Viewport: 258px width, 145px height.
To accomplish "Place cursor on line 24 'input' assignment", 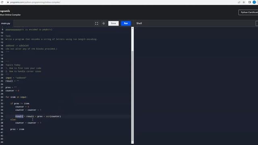I will click(x=16, y=78).
